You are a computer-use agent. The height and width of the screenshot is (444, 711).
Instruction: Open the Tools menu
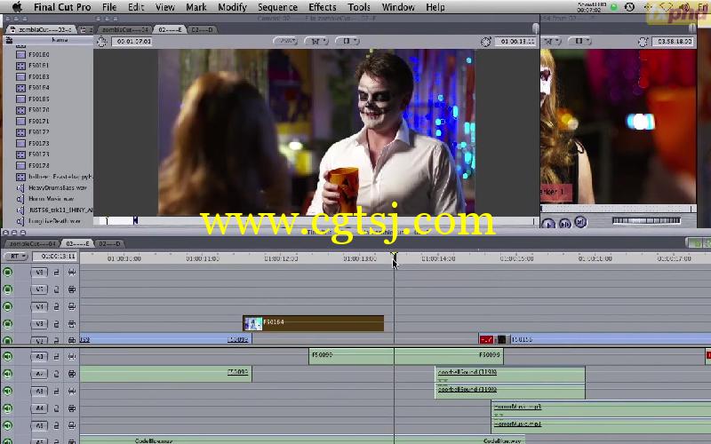pos(359,7)
